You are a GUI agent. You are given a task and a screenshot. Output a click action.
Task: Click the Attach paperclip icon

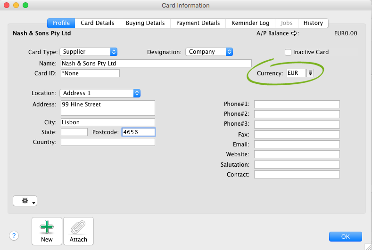(x=78, y=228)
